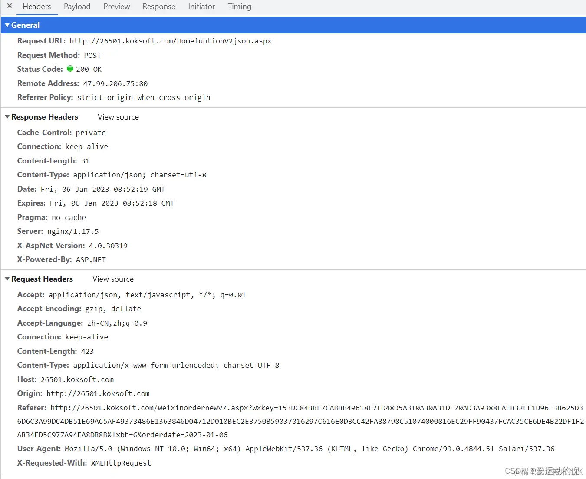
Task: Select x-www-form-urlencoded Content-Type value
Action: click(176, 365)
